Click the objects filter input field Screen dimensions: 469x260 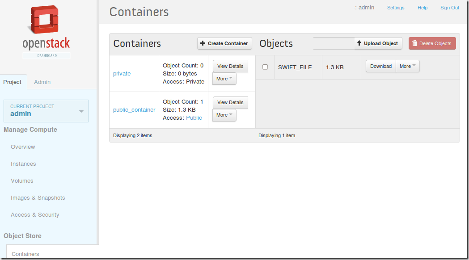[334, 43]
